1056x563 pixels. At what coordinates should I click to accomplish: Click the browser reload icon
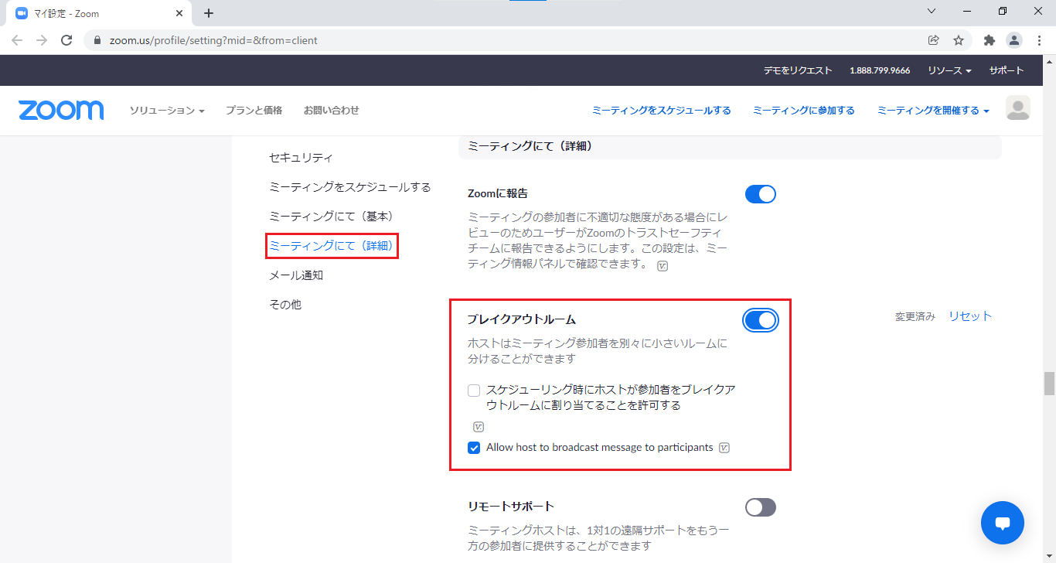(x=66, y=40)
